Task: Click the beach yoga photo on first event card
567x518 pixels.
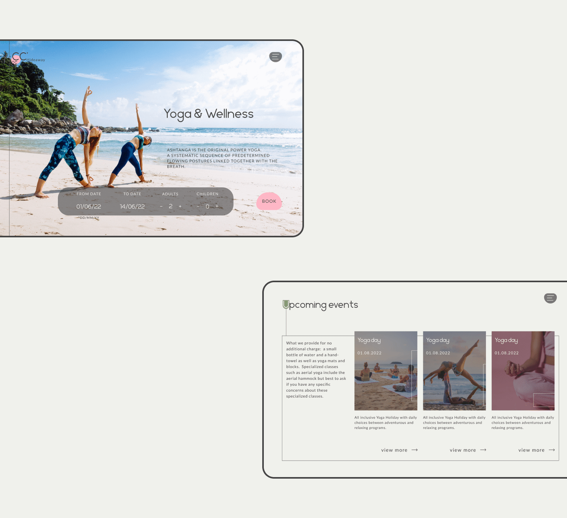Action: point(385,370)
